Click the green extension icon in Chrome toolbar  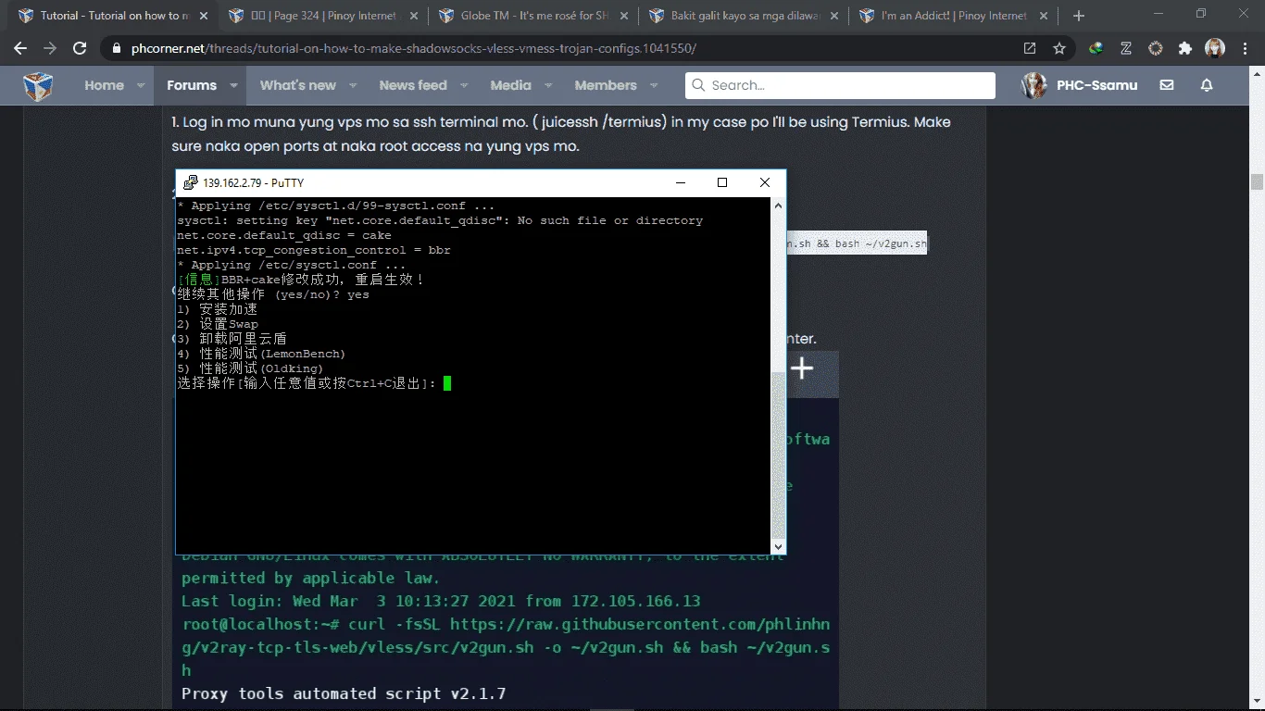click(x=1096, y=48)
